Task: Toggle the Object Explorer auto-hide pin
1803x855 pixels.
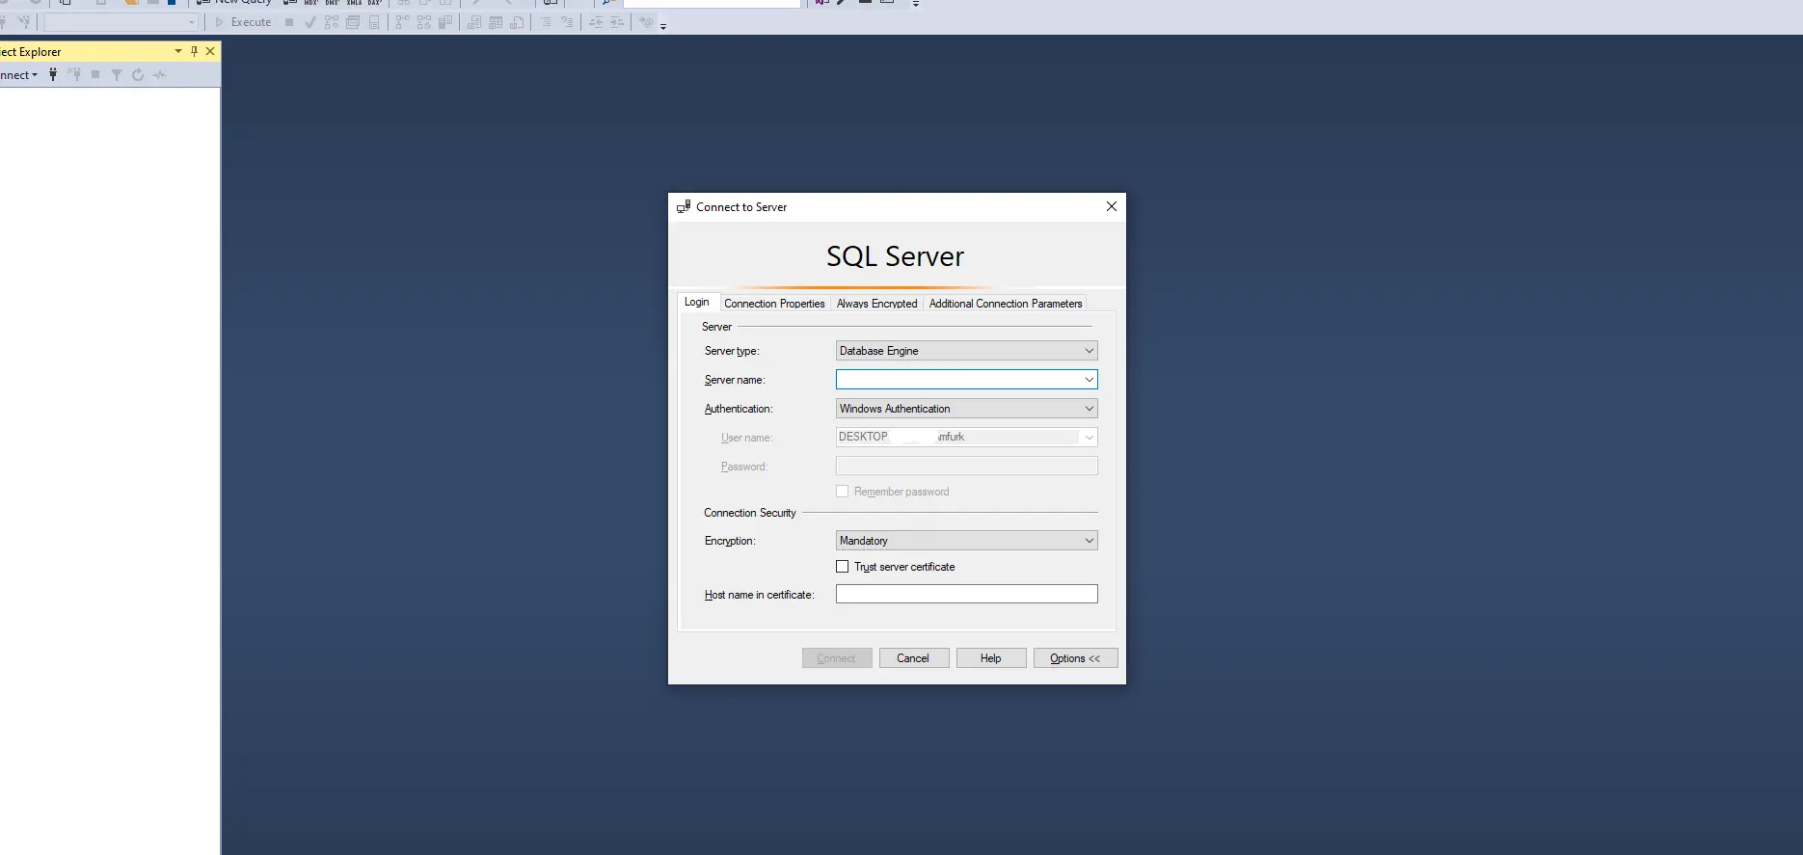Action: coord(194,51)
